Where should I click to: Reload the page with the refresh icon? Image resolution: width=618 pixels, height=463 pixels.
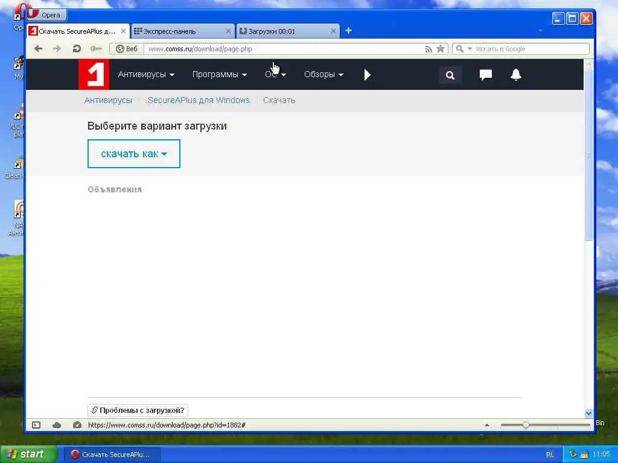point(77,49)
